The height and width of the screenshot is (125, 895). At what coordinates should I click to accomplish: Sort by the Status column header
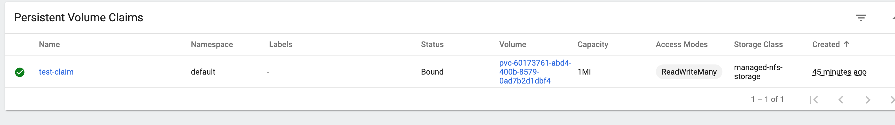click(x=432, y=45)
